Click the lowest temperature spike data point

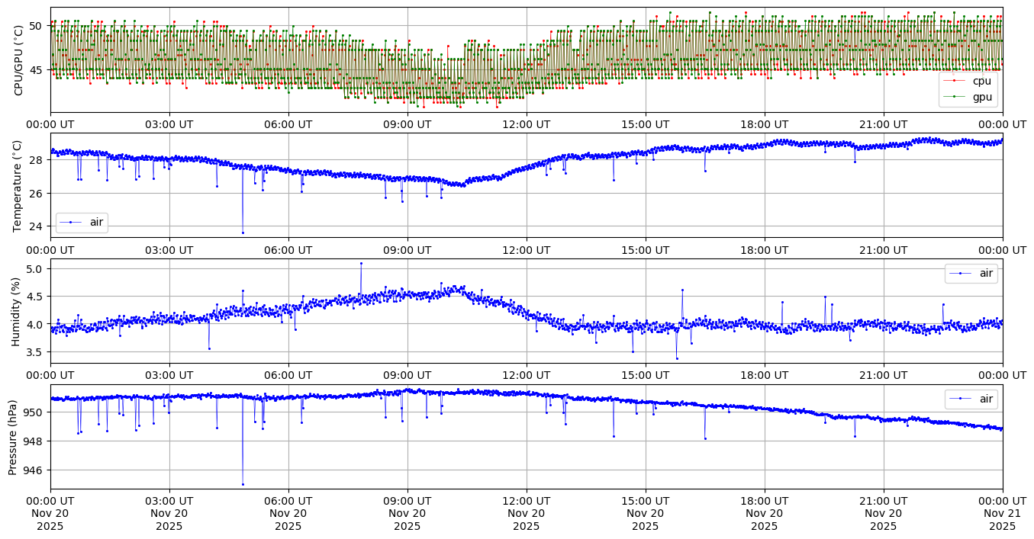243,233
